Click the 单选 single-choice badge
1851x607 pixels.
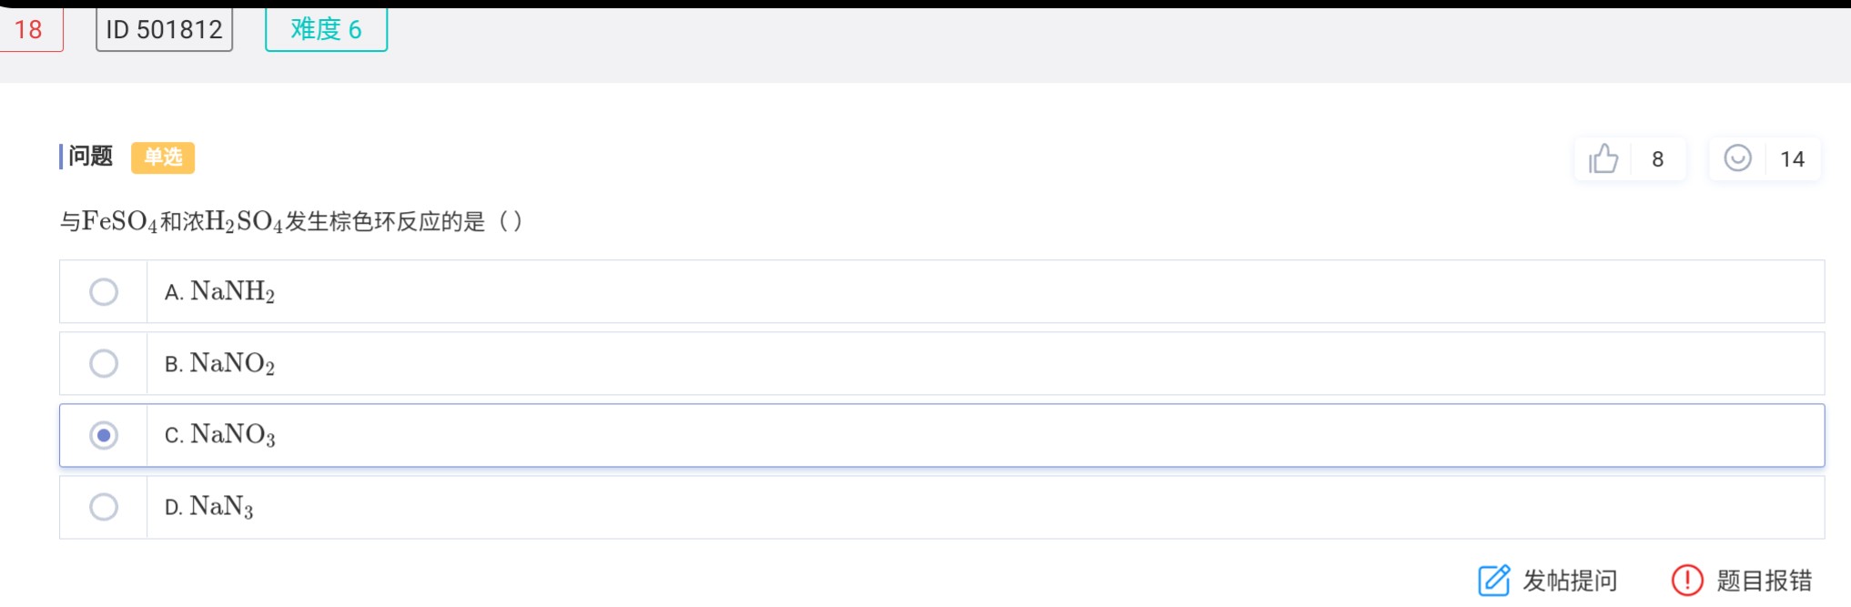[x=163, y=157]
